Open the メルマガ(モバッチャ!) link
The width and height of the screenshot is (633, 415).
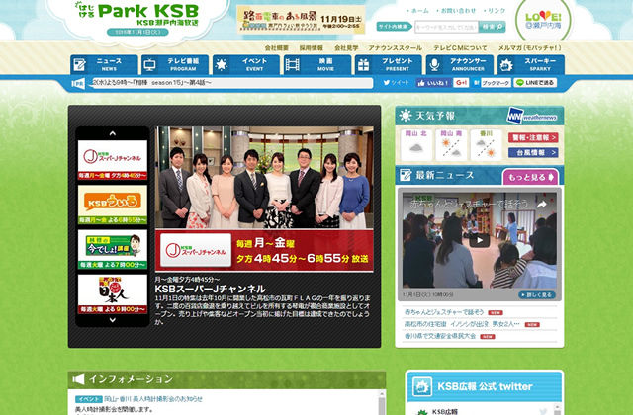530,48
